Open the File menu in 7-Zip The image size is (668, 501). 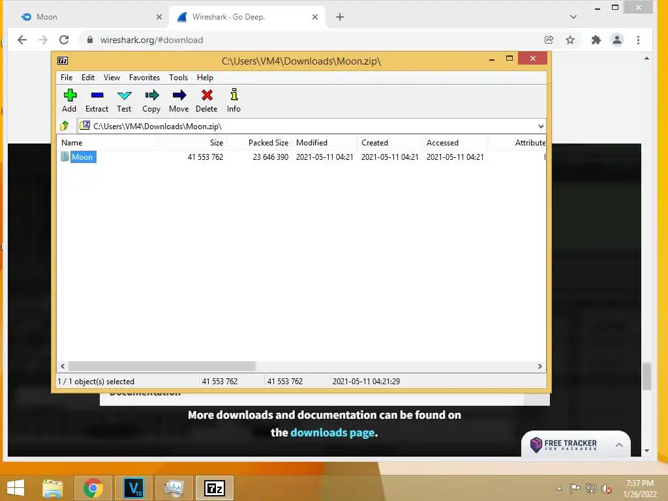(67, 78)
